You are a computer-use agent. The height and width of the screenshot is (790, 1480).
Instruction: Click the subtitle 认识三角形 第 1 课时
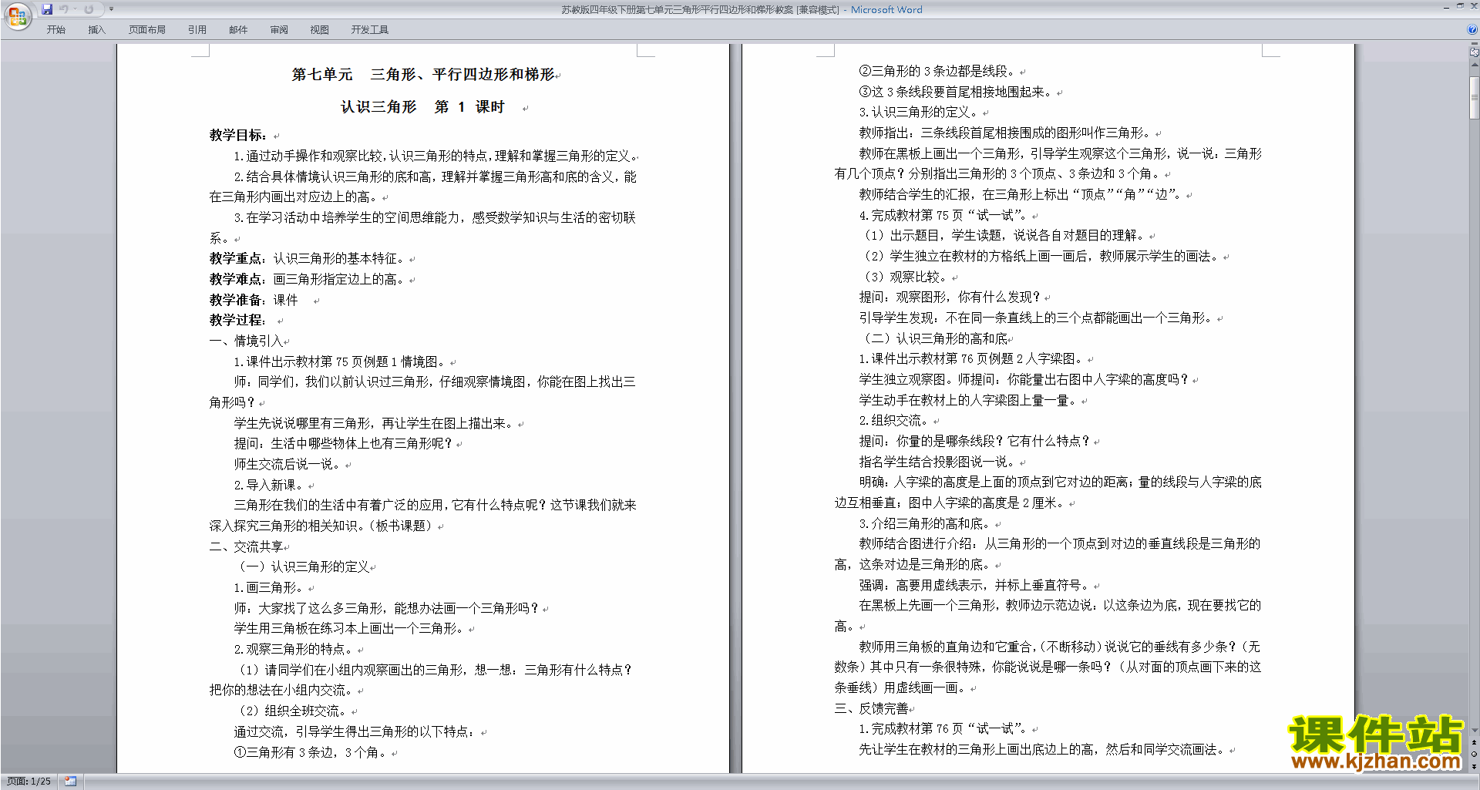point(422,106)
